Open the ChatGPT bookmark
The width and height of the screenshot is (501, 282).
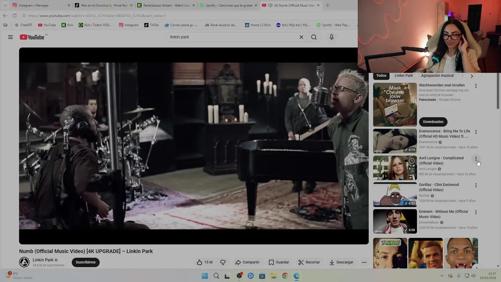click(x=23, y=25)
